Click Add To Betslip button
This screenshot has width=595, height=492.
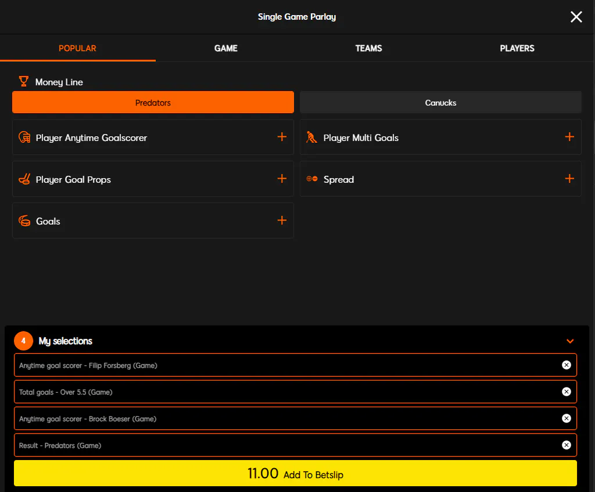(x=295, y=473)
